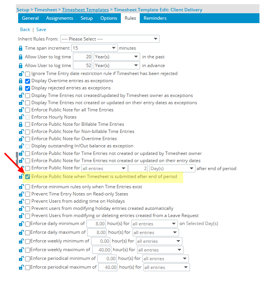Click unlock icon beside Non-billable Time Entries rule

click(21, 132)
